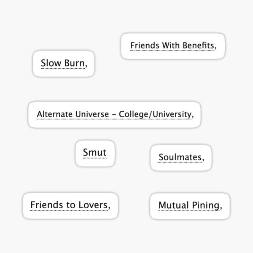Click the word "Pining" in the tag
Viewport: 253px width, 253px height.
coord(206,206)
